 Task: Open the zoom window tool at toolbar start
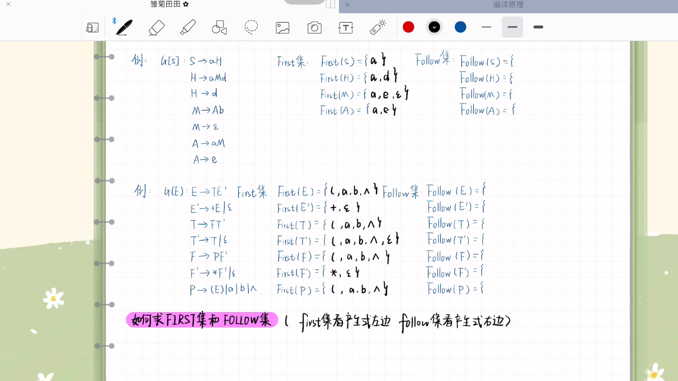[x=92, y=28]
